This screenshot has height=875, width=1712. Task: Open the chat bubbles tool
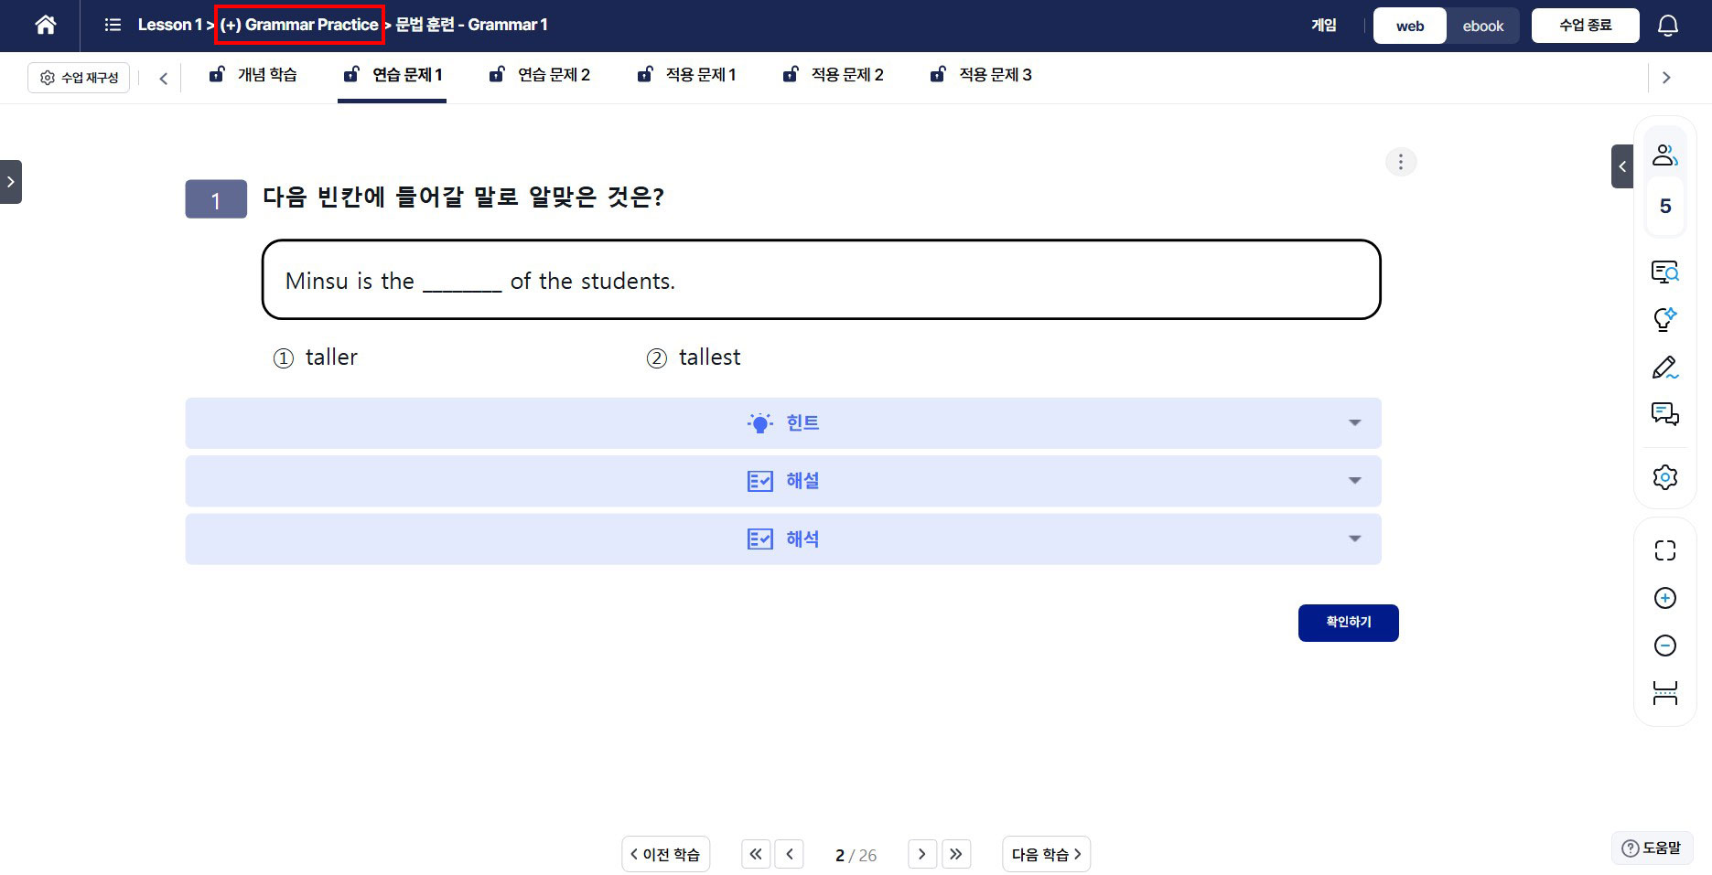click(1664, 414)
